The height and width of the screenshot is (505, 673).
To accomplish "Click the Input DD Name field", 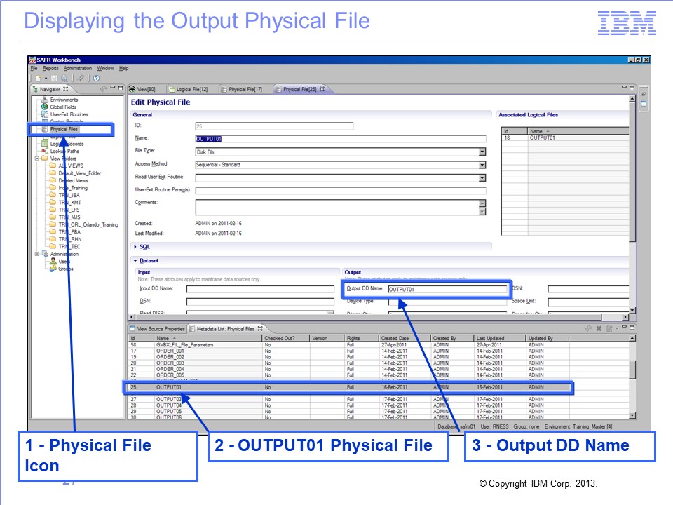I will point(260,289).
